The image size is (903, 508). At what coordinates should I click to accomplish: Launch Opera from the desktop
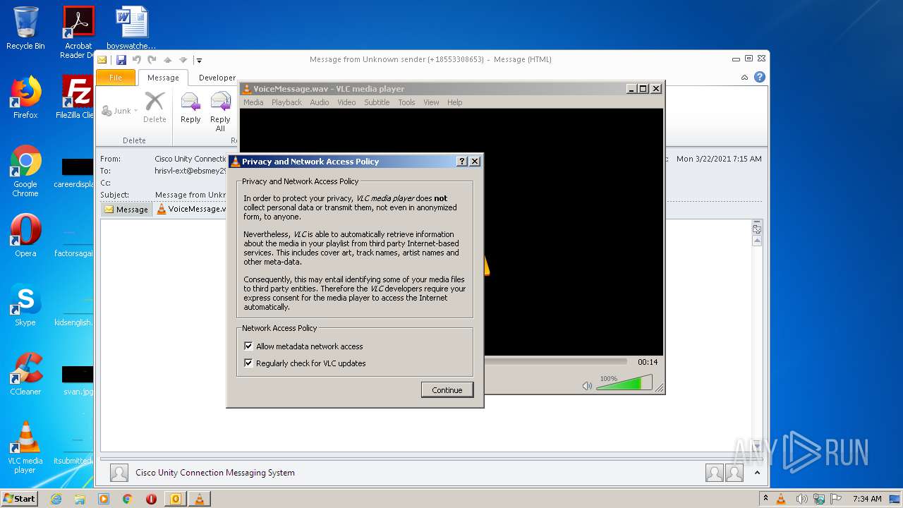25,236
